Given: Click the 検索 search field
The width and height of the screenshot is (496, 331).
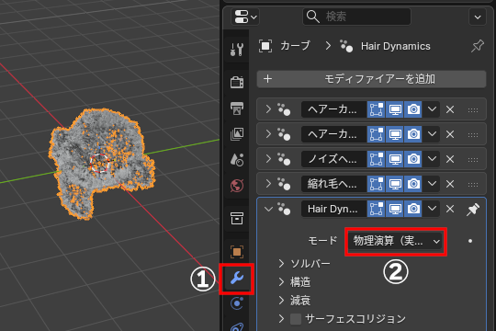Looking at the screenshot, I should (356, 17).
